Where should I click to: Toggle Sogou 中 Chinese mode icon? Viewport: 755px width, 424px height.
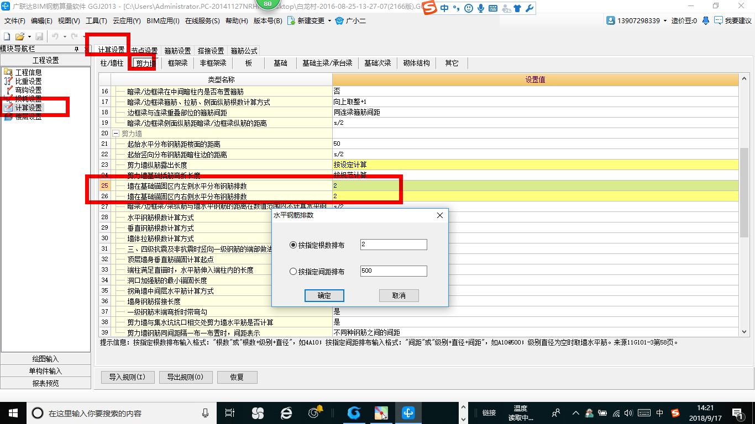[444, 8]
